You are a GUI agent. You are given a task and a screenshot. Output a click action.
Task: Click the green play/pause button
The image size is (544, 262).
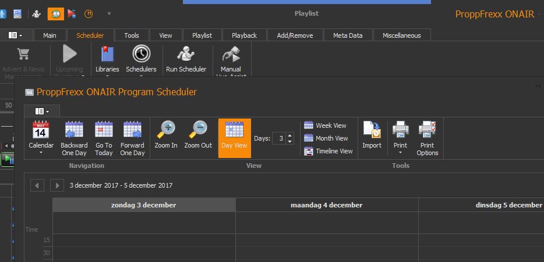click(8, 160)
